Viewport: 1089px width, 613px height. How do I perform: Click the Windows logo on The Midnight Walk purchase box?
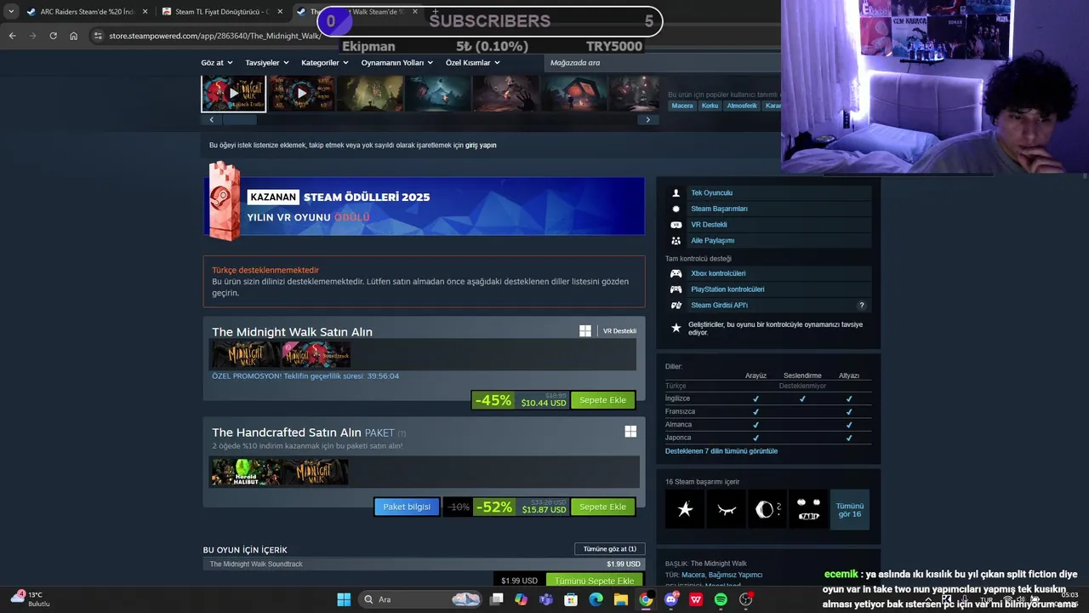coord(585,331)
